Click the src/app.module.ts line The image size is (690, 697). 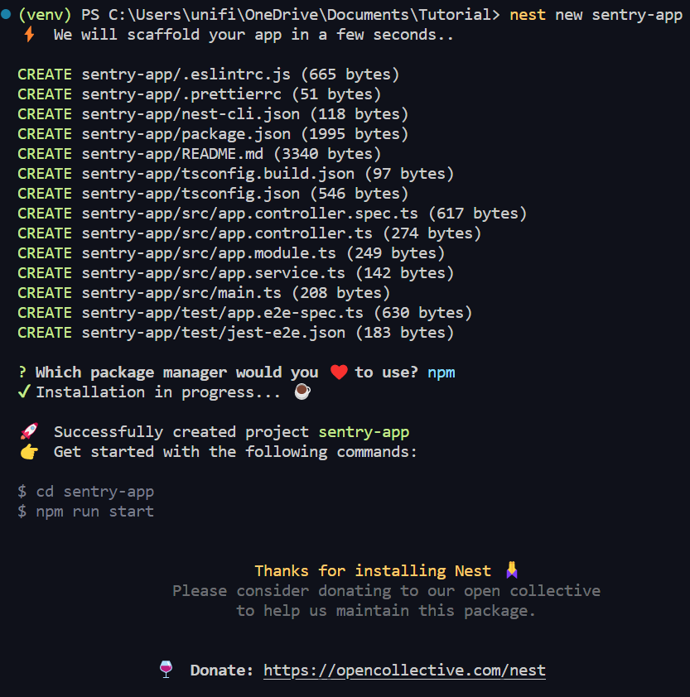point(231,253)
